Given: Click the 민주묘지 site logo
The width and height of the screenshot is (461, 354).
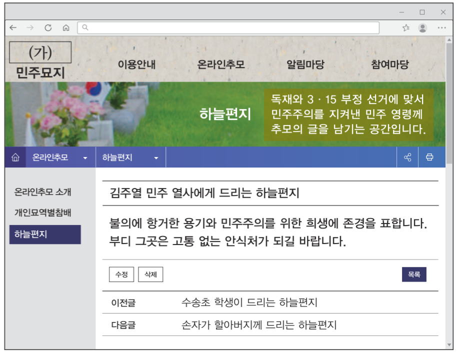Looking at the screenshot, I should pos(40,72).
